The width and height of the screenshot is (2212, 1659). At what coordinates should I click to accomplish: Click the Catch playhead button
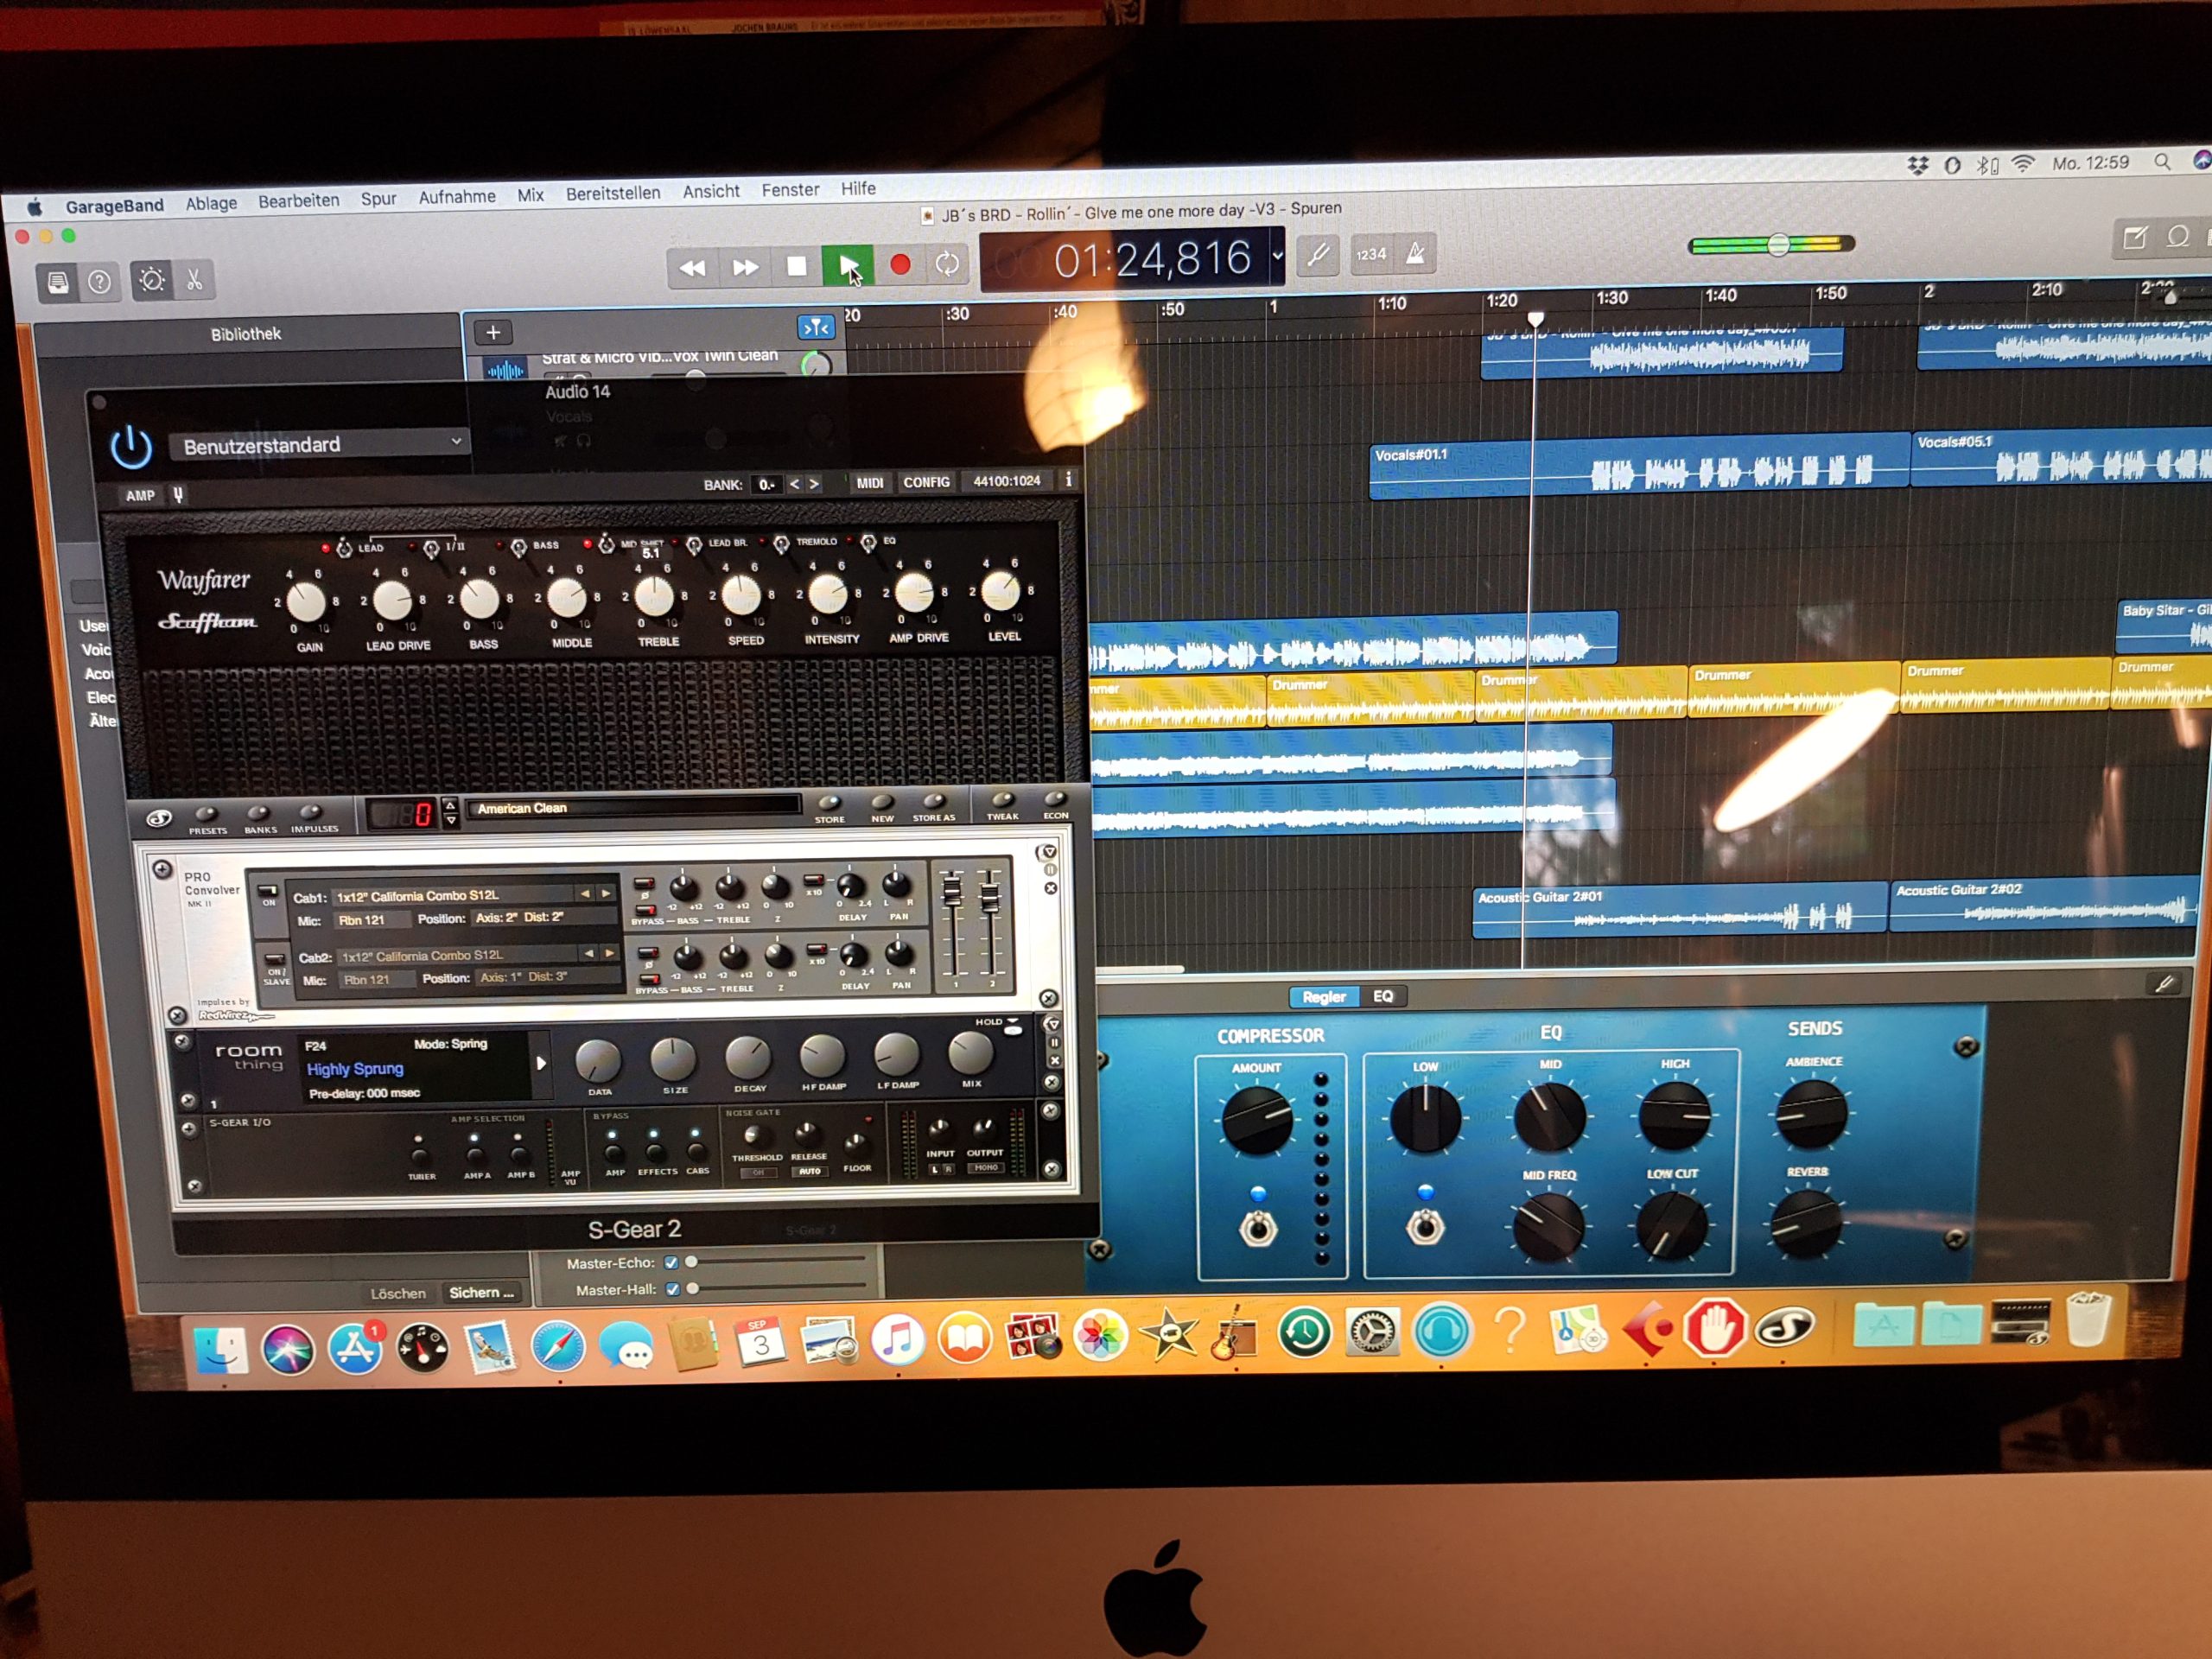click(816, 327)
